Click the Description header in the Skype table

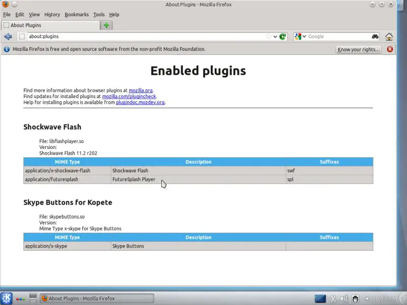198,237
